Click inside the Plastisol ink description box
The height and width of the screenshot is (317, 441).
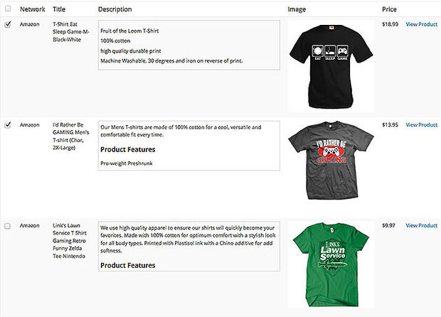(x=189, y=246)
